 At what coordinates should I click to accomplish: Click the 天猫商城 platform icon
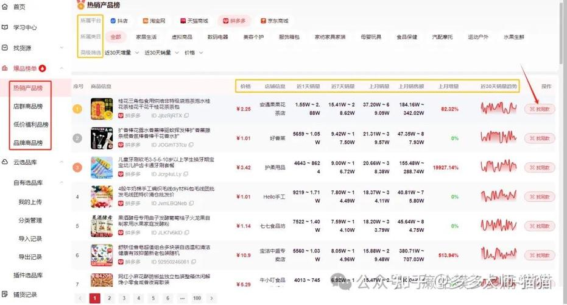[x=183, y=21]
